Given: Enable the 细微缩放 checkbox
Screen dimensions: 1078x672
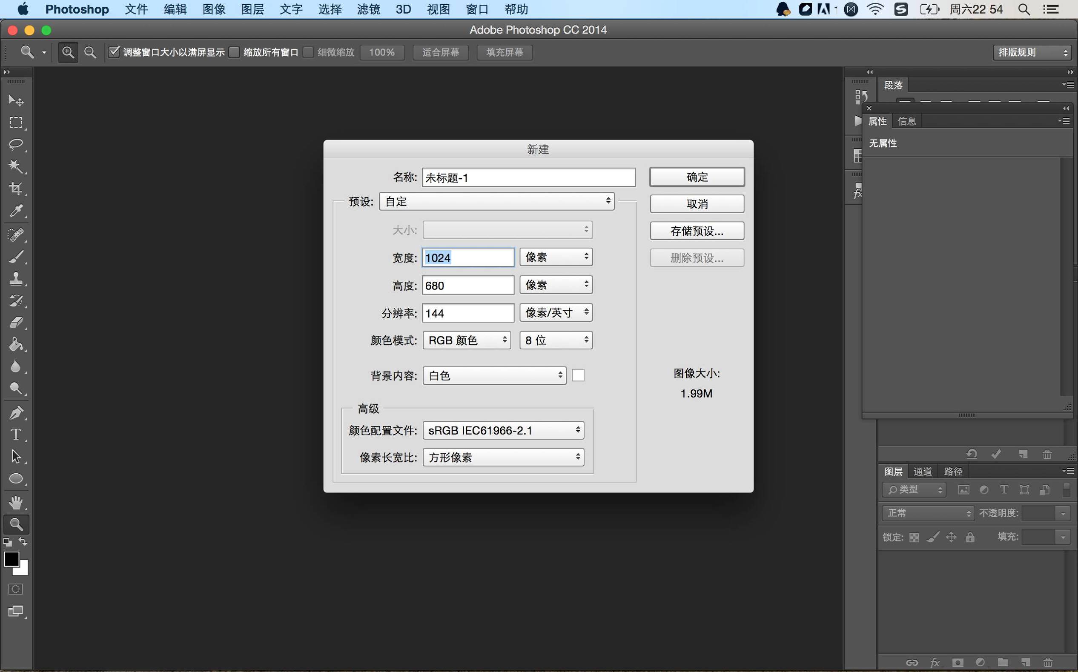Looking at the screenshot, I should point(308,52).
